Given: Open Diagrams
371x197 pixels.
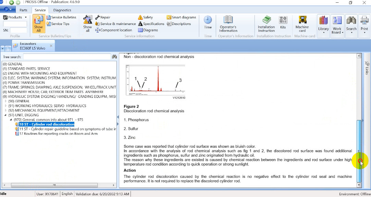Looking at the screenshot, I should (148, 30).
